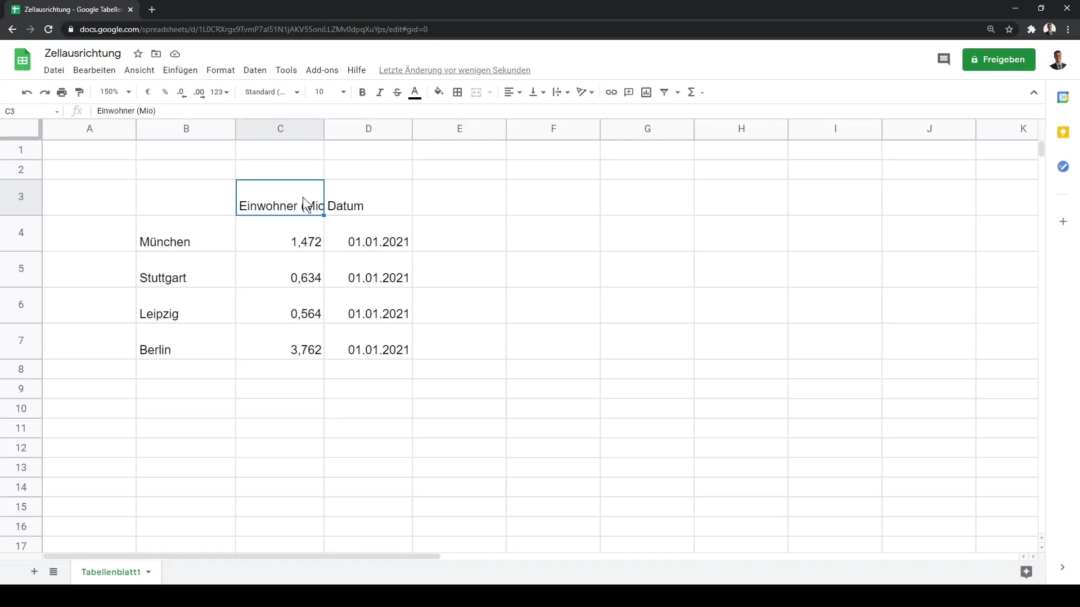Open Google Calendar side panel
This screenshot has height=607, width=1080.
point(1063,97)
